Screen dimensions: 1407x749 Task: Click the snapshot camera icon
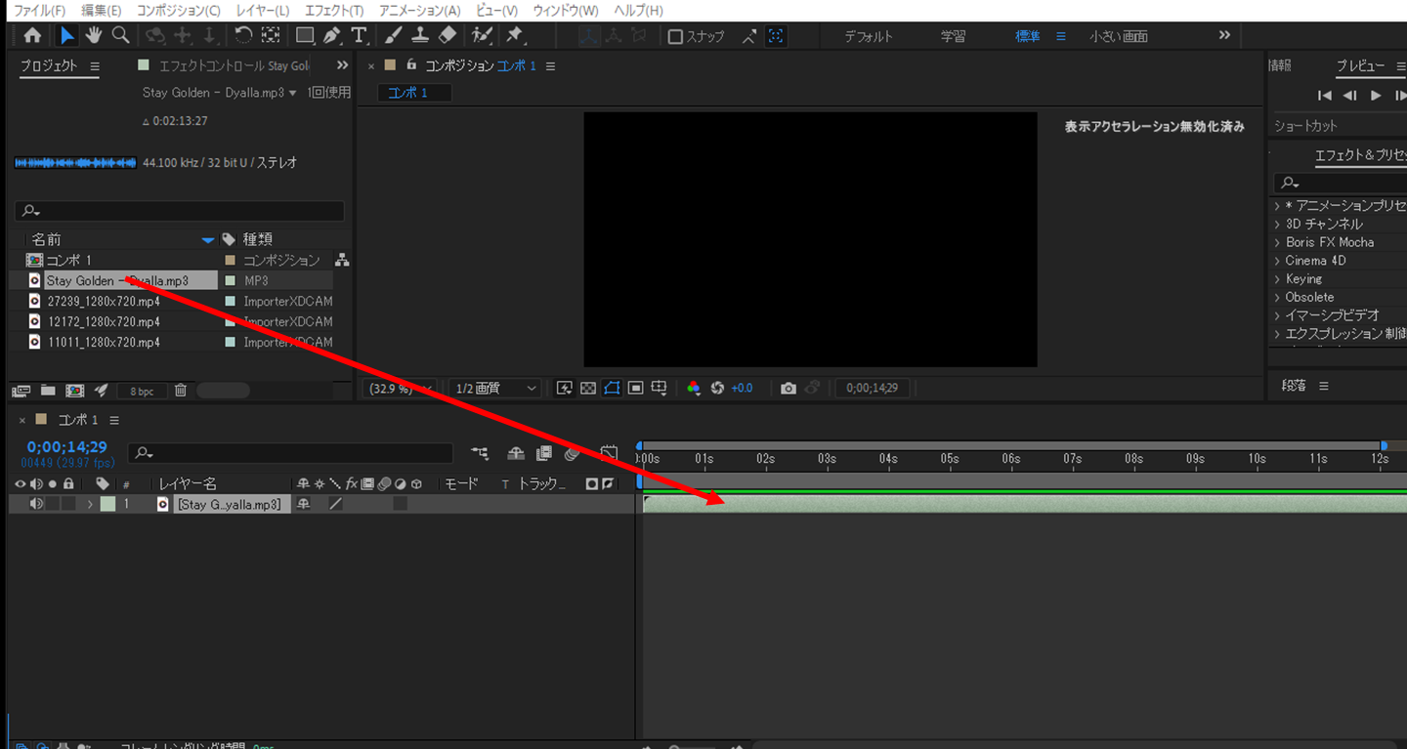[789, 388]
